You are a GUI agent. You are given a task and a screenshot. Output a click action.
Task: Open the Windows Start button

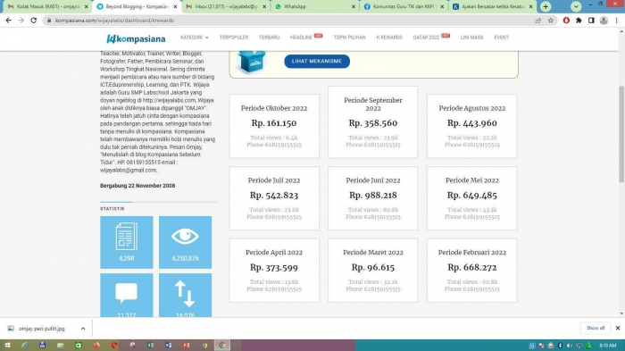point(7,346)
